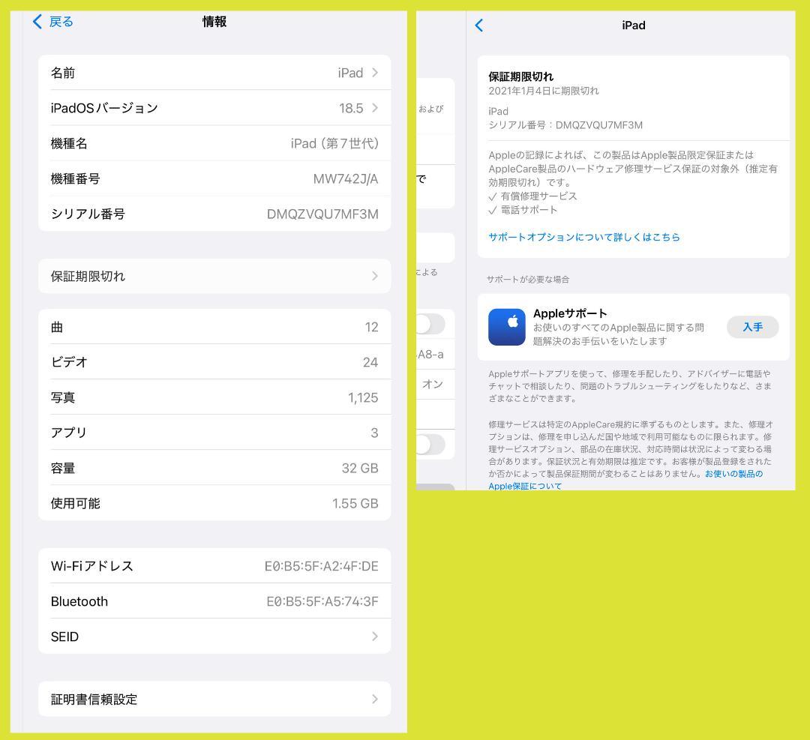Enable the upper toggle switch in the middle panel
The width and height of the screenshot is (810, 740).
point(433,324)
